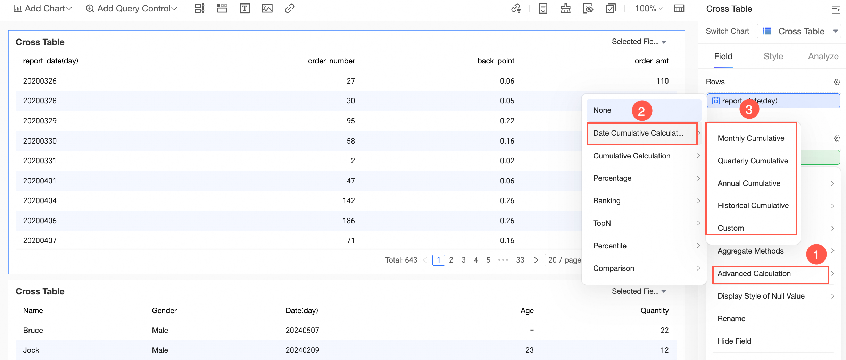
Task: Switch to the Field tab
Action: 723,57
